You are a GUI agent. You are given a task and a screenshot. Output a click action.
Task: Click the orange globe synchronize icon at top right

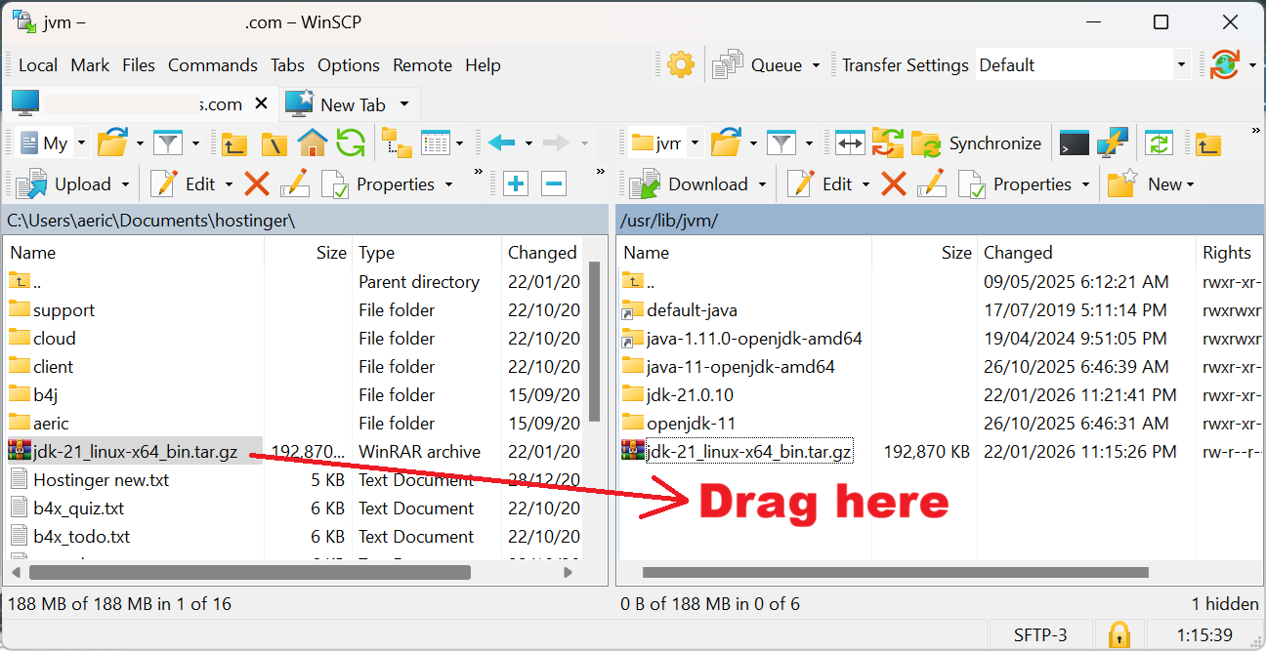(1224, 65)
